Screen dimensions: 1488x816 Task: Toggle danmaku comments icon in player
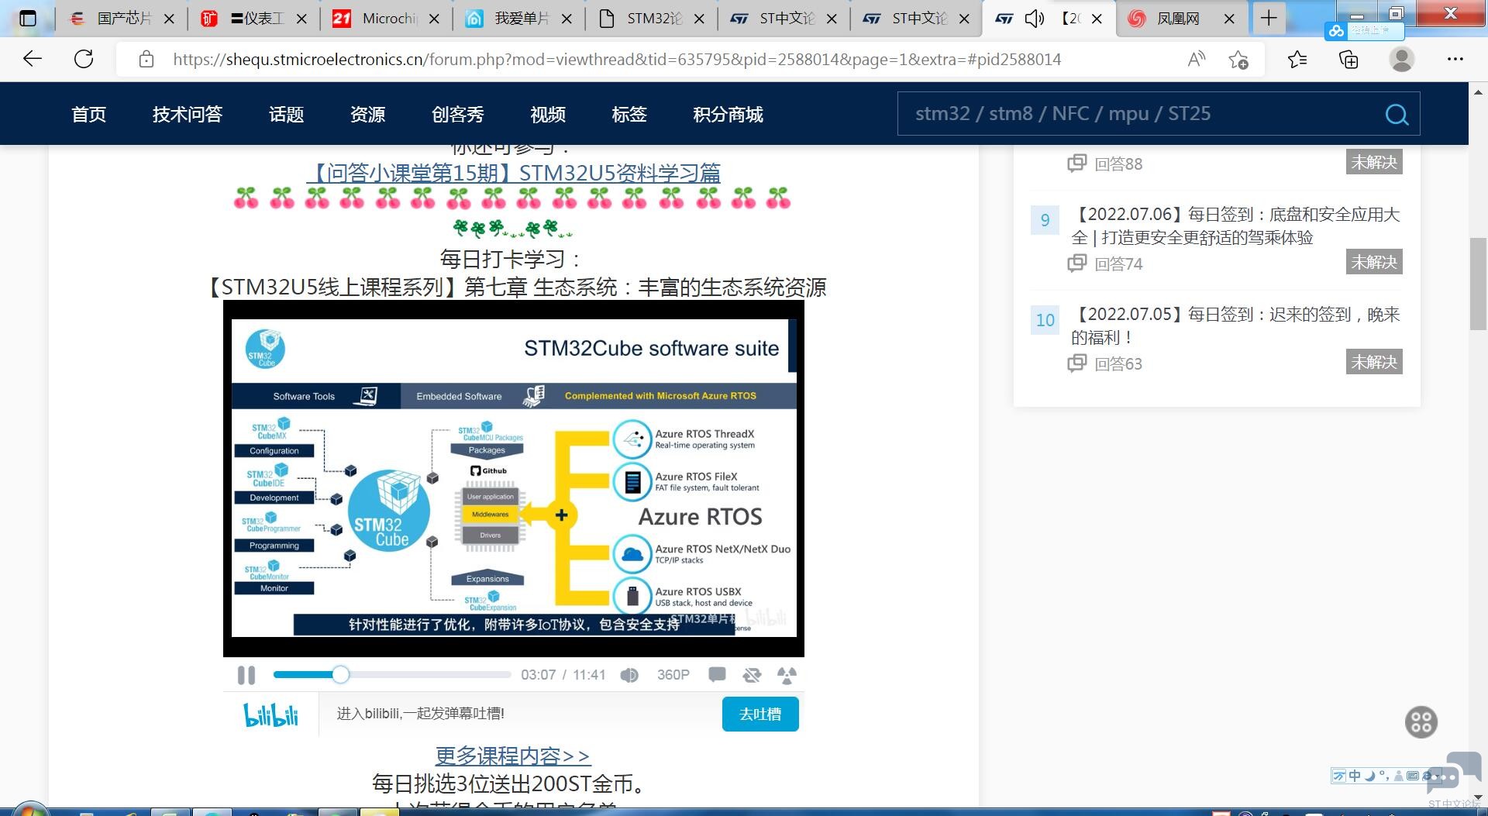click(717, 675)
